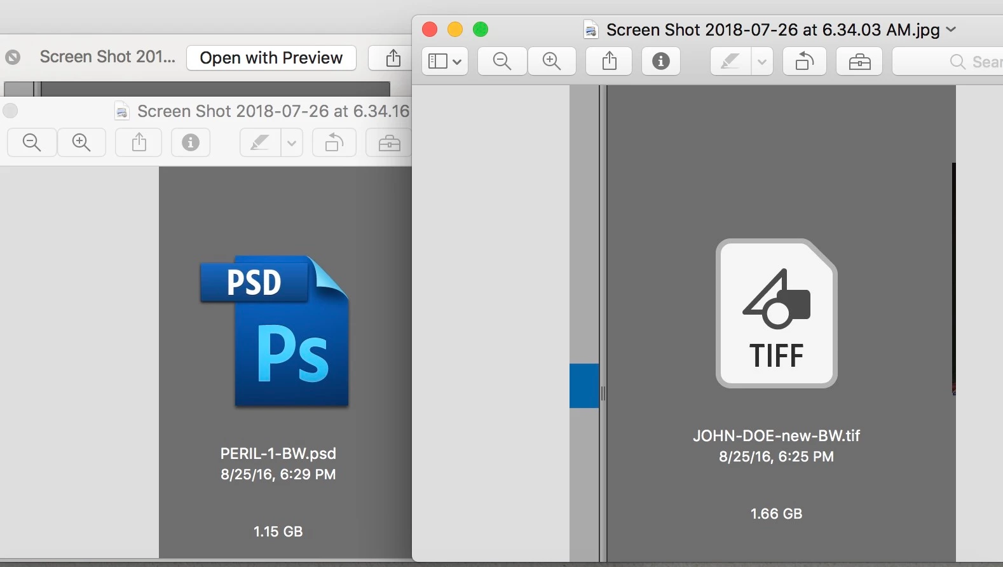Close the Quick Look window with X icon

tap(13, 58)
